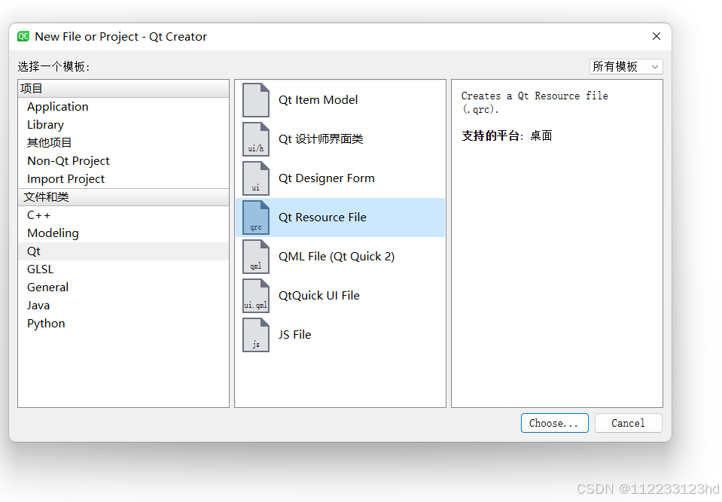
Task: Select the Application project category
Action: (x=123, y=107)
